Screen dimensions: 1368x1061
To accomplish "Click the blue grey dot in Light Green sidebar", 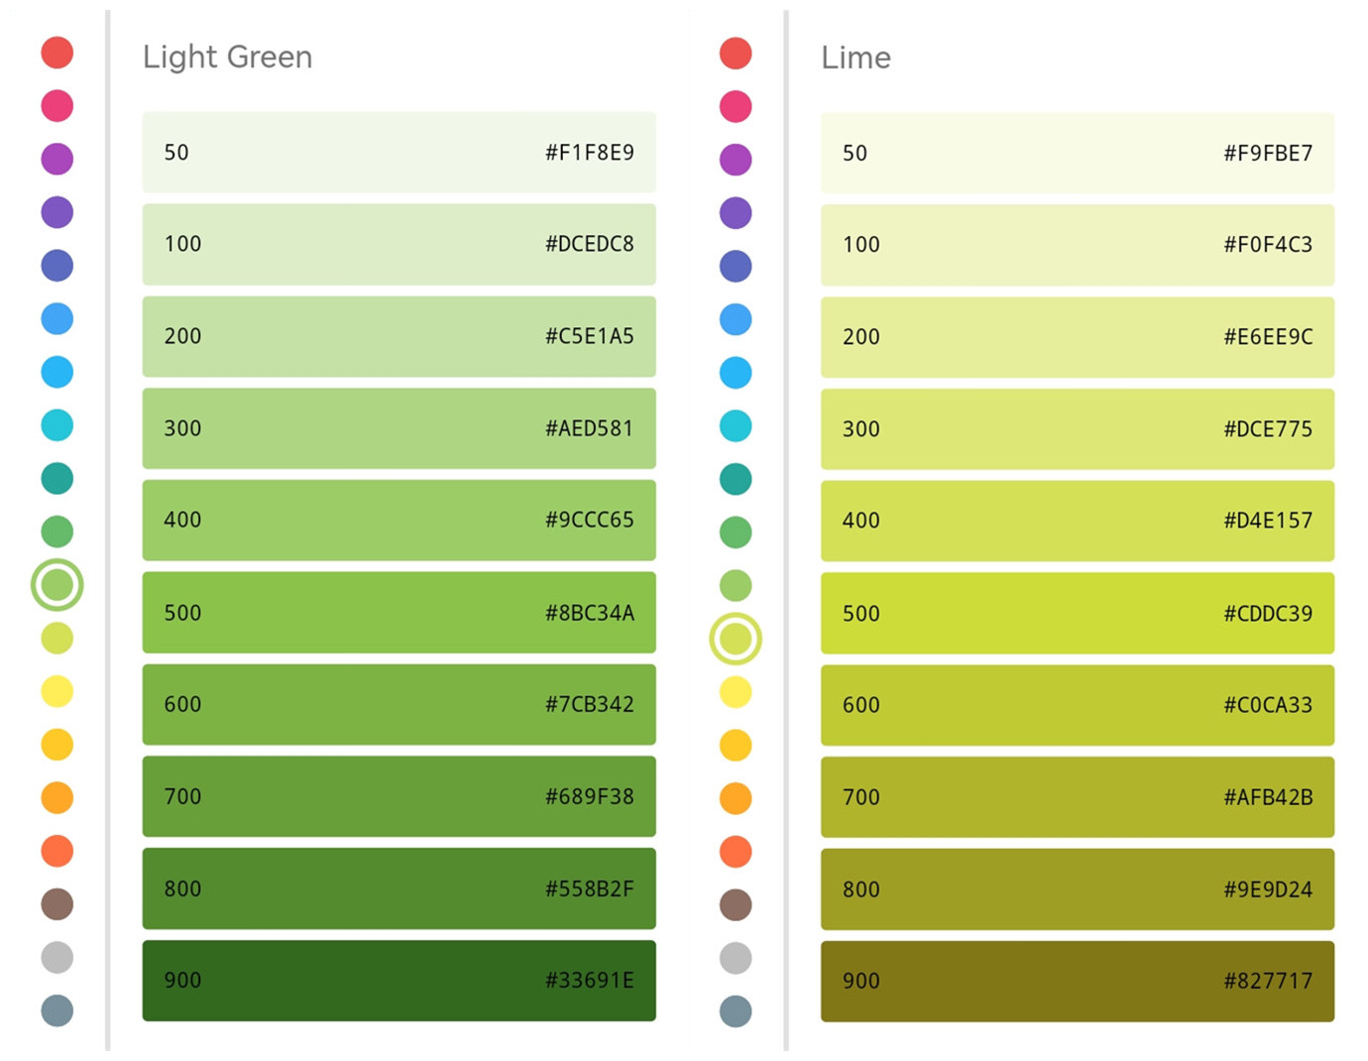I will pos(57,1010).
